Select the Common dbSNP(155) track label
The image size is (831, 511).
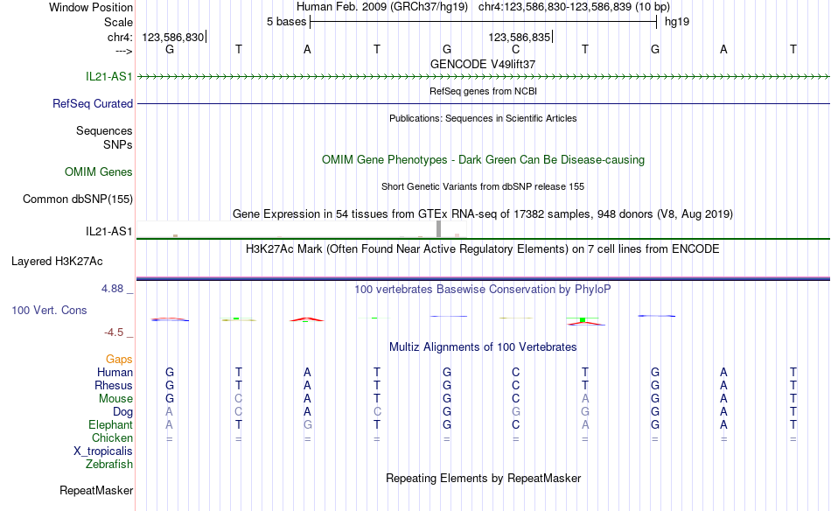click(78, 199)
